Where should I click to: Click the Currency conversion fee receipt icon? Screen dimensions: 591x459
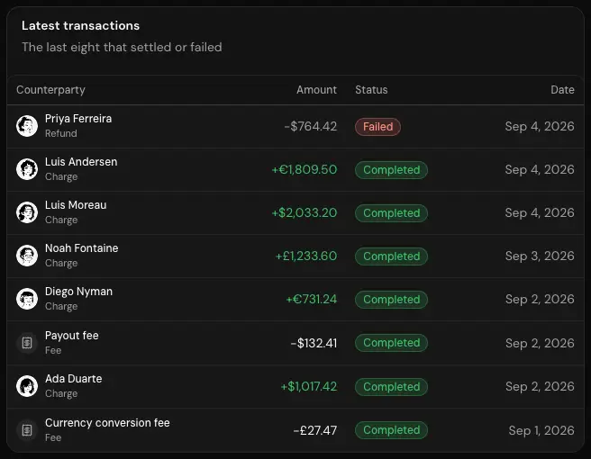click(x=27, y=430)
